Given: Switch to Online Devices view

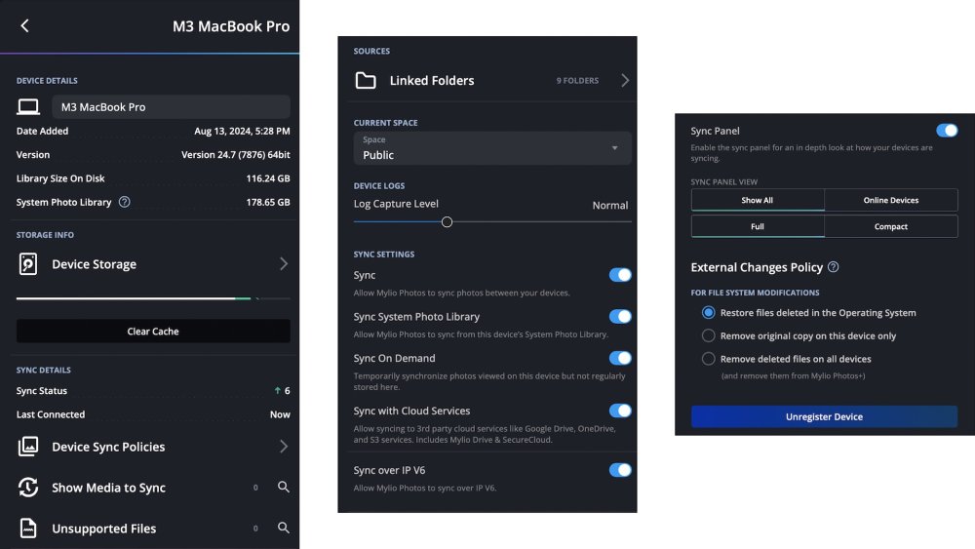Looking at the screenshot, I should pyautogui.click(x=891, y=200).
